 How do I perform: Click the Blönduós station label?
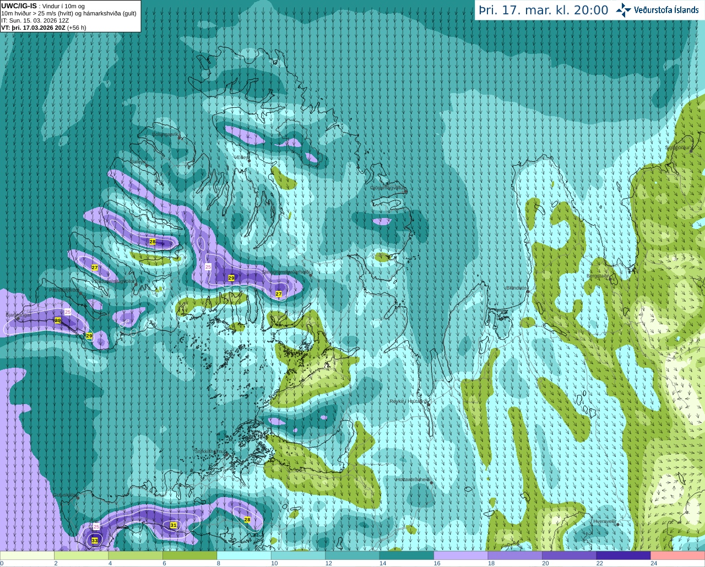pos(517,288)
